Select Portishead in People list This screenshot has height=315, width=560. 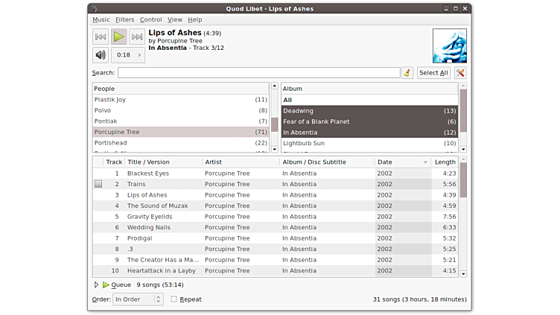(x=181, y=143)
